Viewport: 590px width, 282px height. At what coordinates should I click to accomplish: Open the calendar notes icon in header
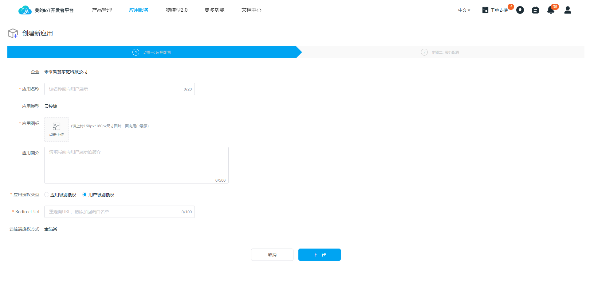click(x=535, y=10)
